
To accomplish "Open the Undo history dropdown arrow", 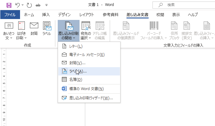I will point(23,5).
